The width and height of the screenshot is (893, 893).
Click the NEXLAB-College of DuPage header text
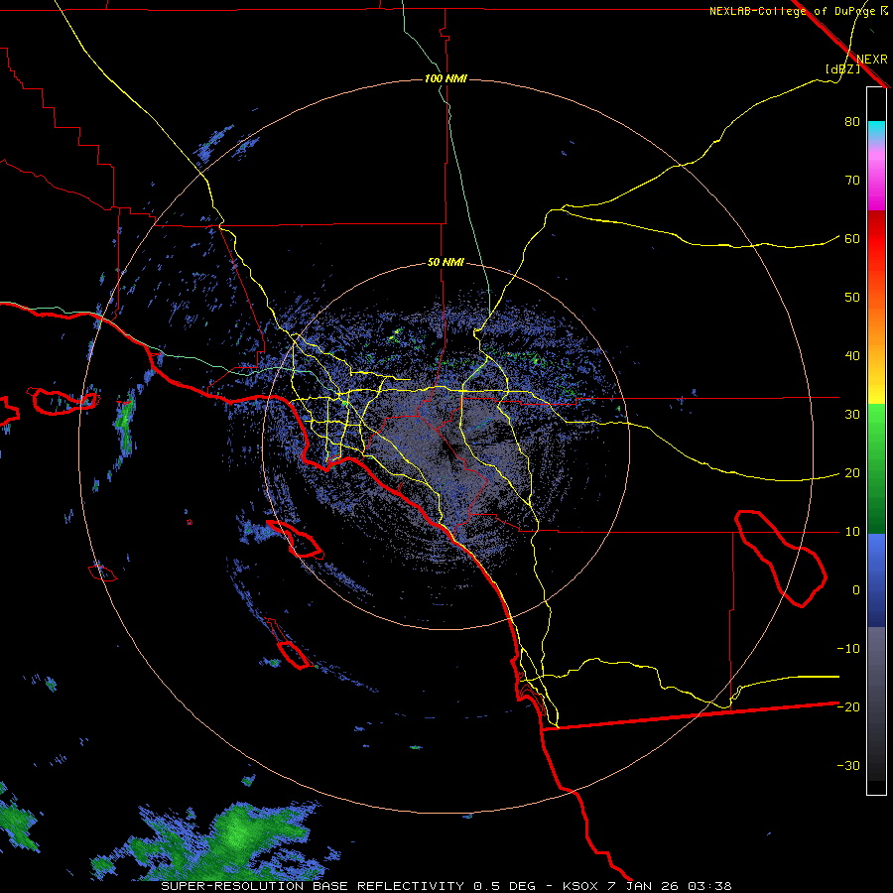pos(792,11)
